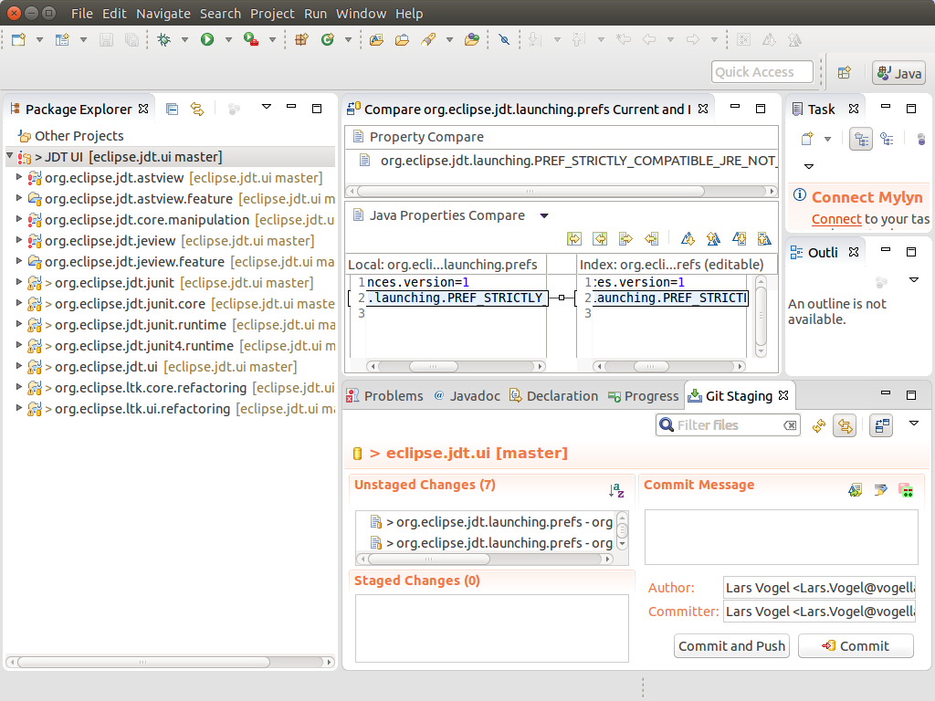Viewport: 935px width, 701px height.
Task: Click Refresh icon in Git Staging view
Action: click(819, 425)
